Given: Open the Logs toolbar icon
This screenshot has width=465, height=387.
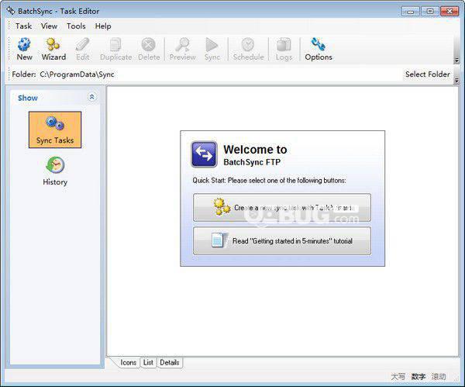Looking at the screenshot, I should 284,50.
